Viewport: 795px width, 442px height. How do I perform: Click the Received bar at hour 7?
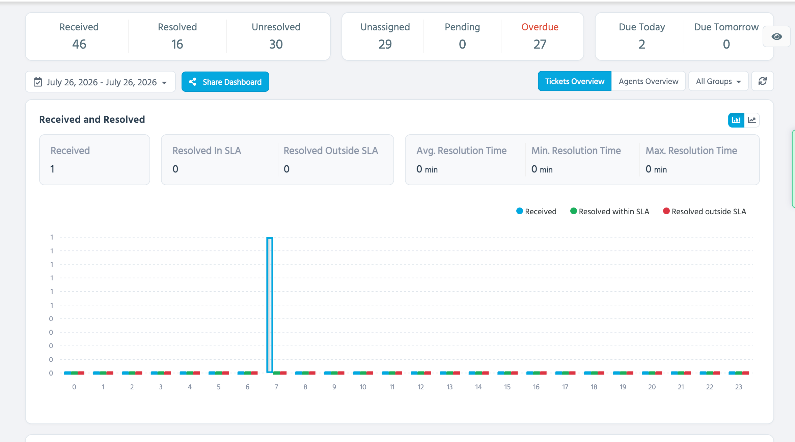pyautogui.click(x=270, y=305)
